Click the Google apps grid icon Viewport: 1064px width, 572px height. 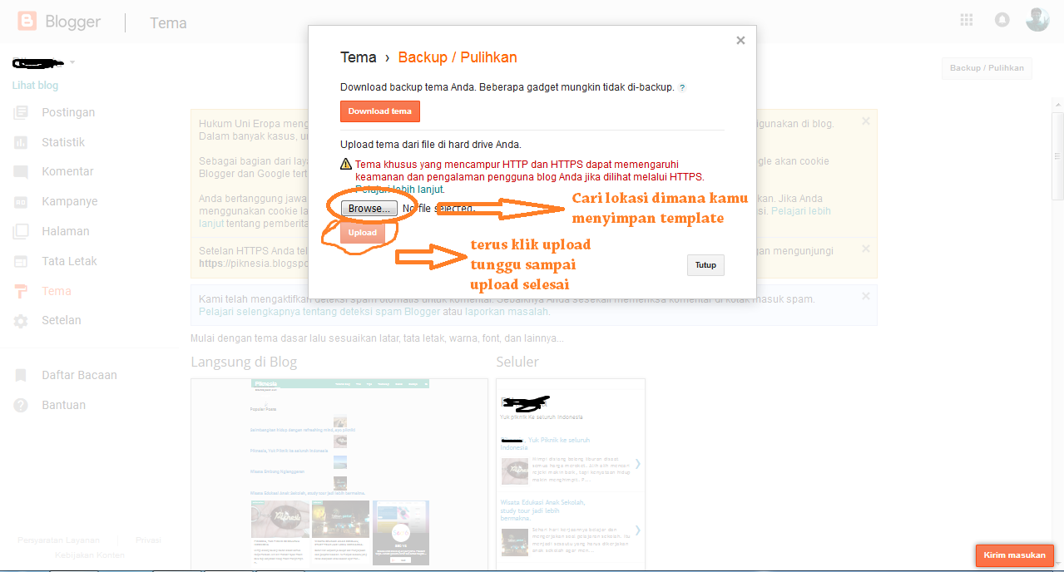966,20
